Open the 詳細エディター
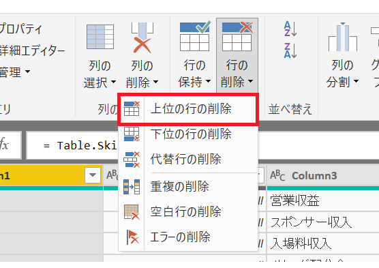Viewport: 379px width, 268px height. click(x=33, y=50)
